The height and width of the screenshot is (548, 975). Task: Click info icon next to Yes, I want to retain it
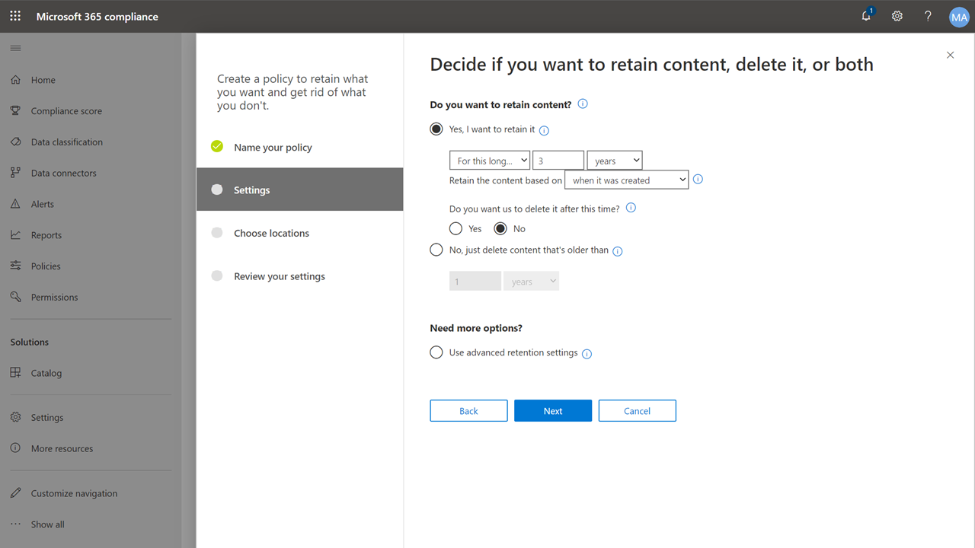click(544, 130)
